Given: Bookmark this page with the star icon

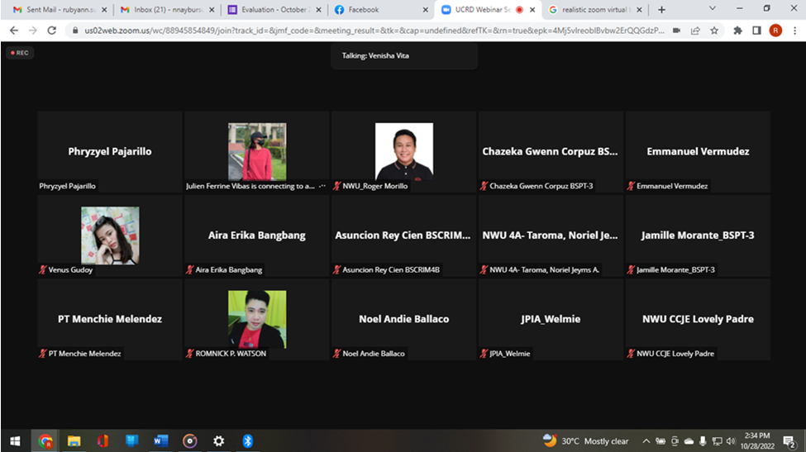Looking at the screenshot, I should click(x=714, y=30).
